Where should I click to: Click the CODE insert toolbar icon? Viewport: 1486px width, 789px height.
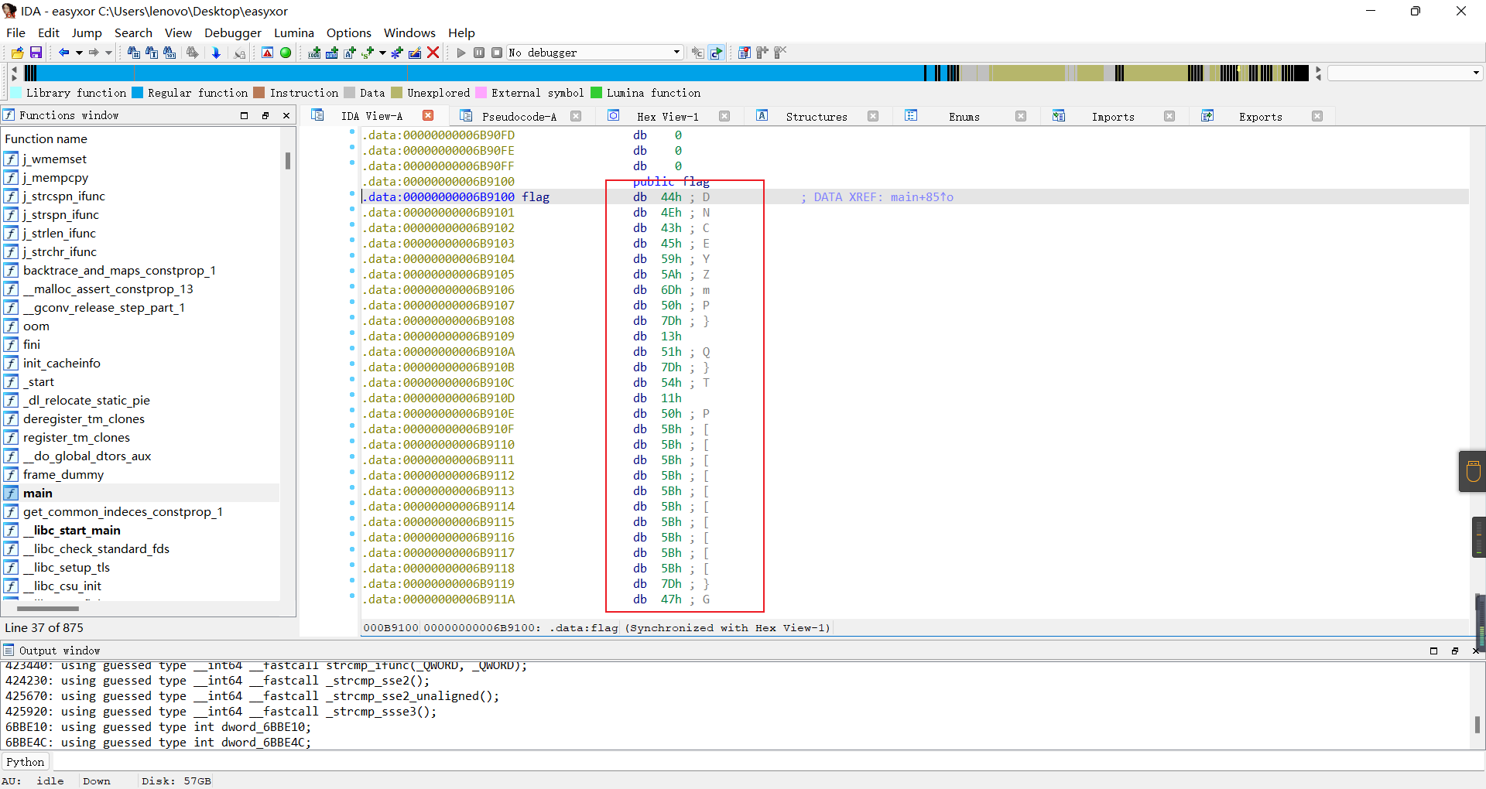314,53
